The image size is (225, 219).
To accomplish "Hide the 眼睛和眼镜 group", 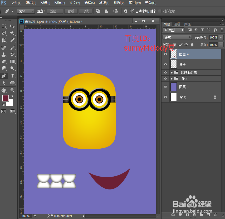I will click(165, 73).
